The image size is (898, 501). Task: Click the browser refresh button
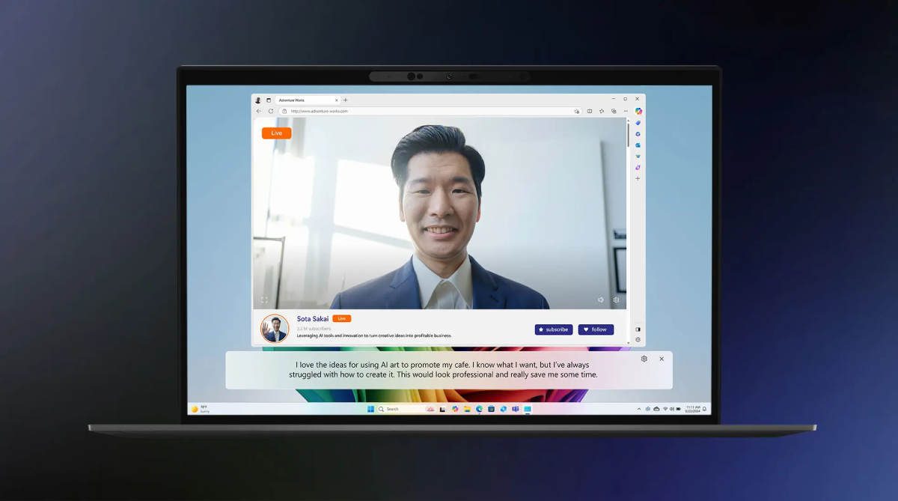pyautogui.click(x=271, y=111)
